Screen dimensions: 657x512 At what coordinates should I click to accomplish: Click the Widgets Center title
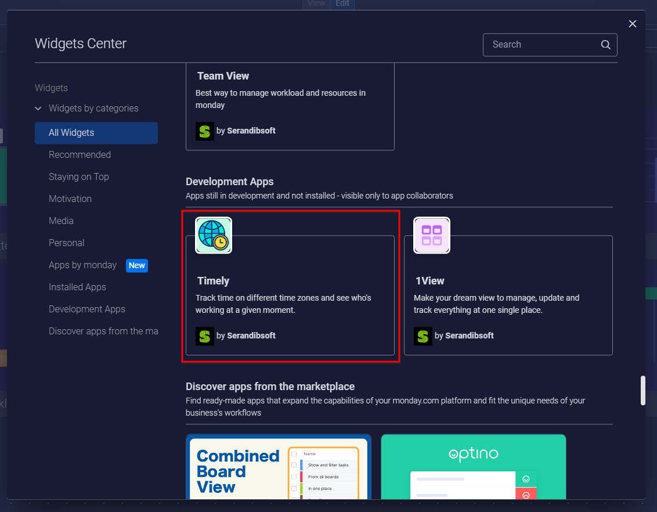81,44
